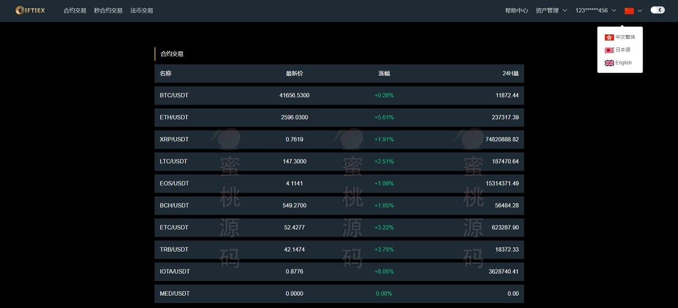Click the IFTIEX logo in header

pos(31,10)
